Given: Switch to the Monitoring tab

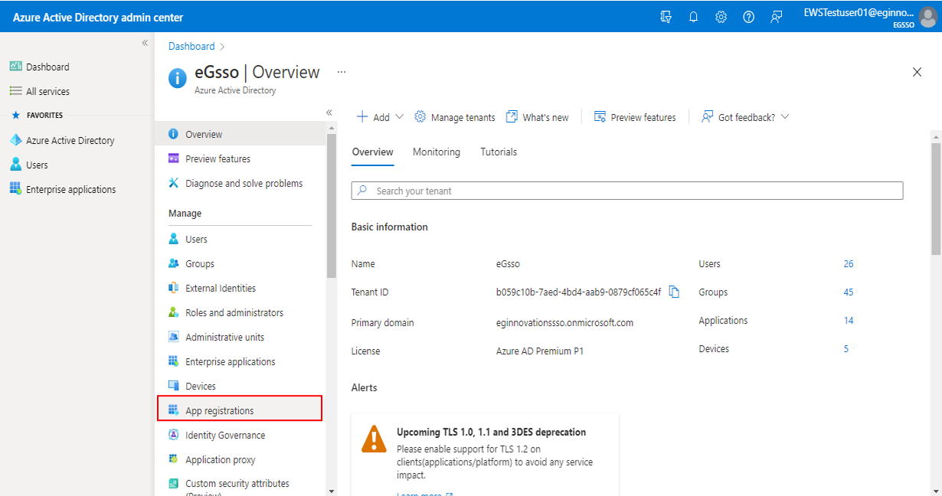Looking at the screenshot, I should [x=437, y=152].
